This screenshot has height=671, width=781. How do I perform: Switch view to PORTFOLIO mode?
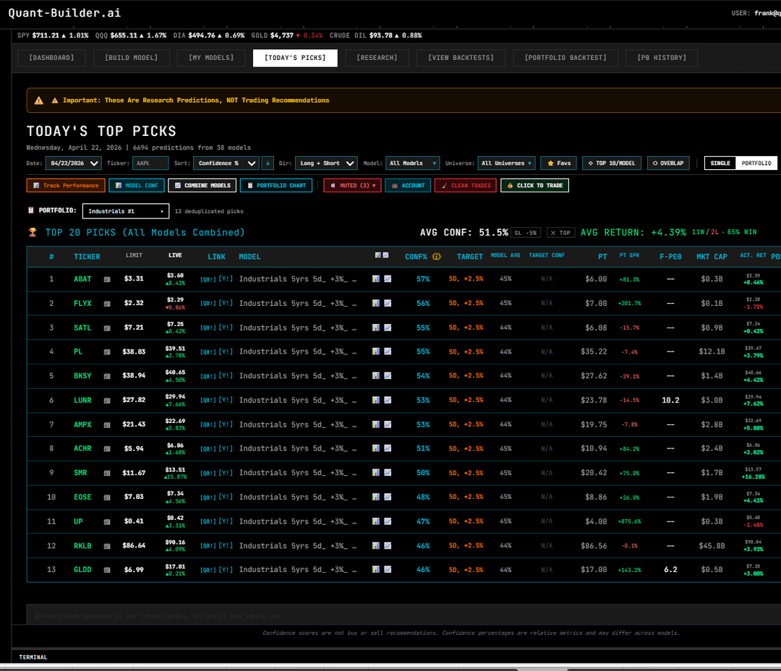pyautogui.click(x=757, y=163)
